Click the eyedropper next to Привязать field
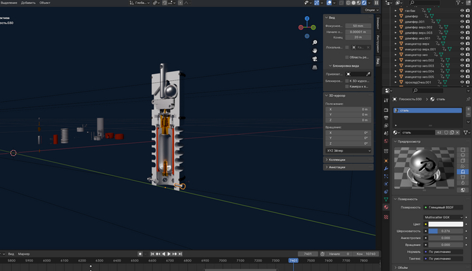This screenshot has width=472, height=271. point(368,74)
